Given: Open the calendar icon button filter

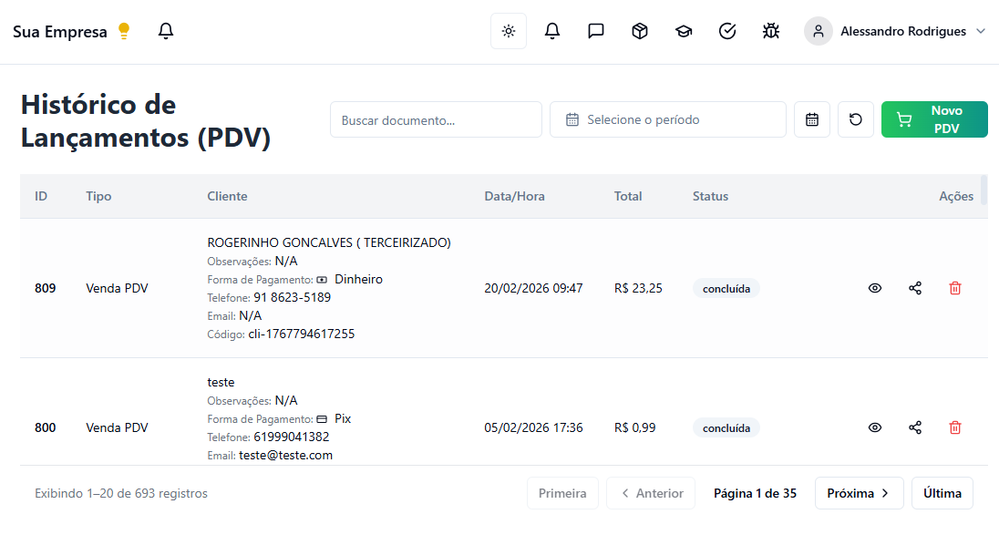Looking at the screenshot, I should click(x=811, y=119).
